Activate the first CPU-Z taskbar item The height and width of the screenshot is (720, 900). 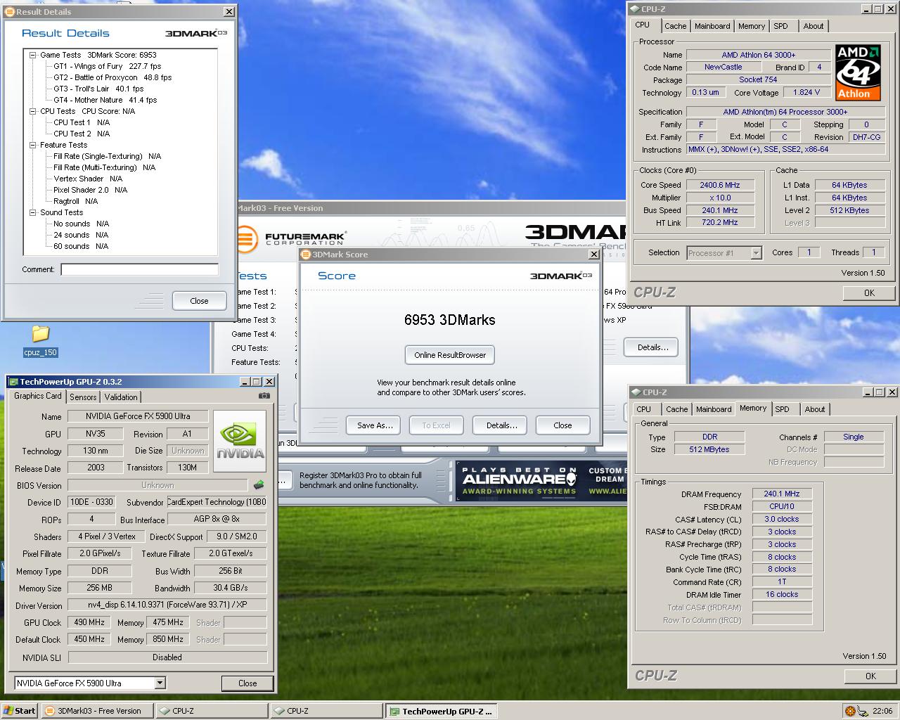[x=212, y=711]
